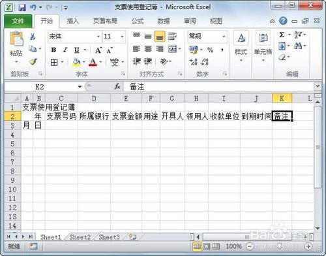Image resolution: width=326 pixels, height=256 pixels.
Task: Click the Cut scissors icon
Action: [x=33, y=37]
